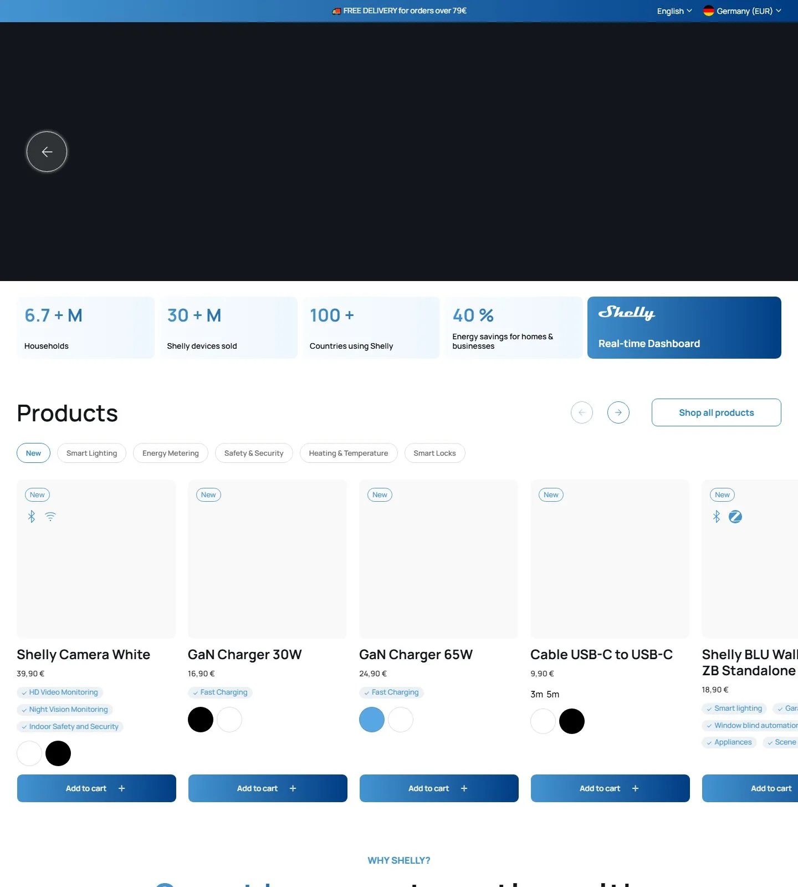Click the 40 % Energy savings card
798x887 pixels.
[x=514, y=328]
